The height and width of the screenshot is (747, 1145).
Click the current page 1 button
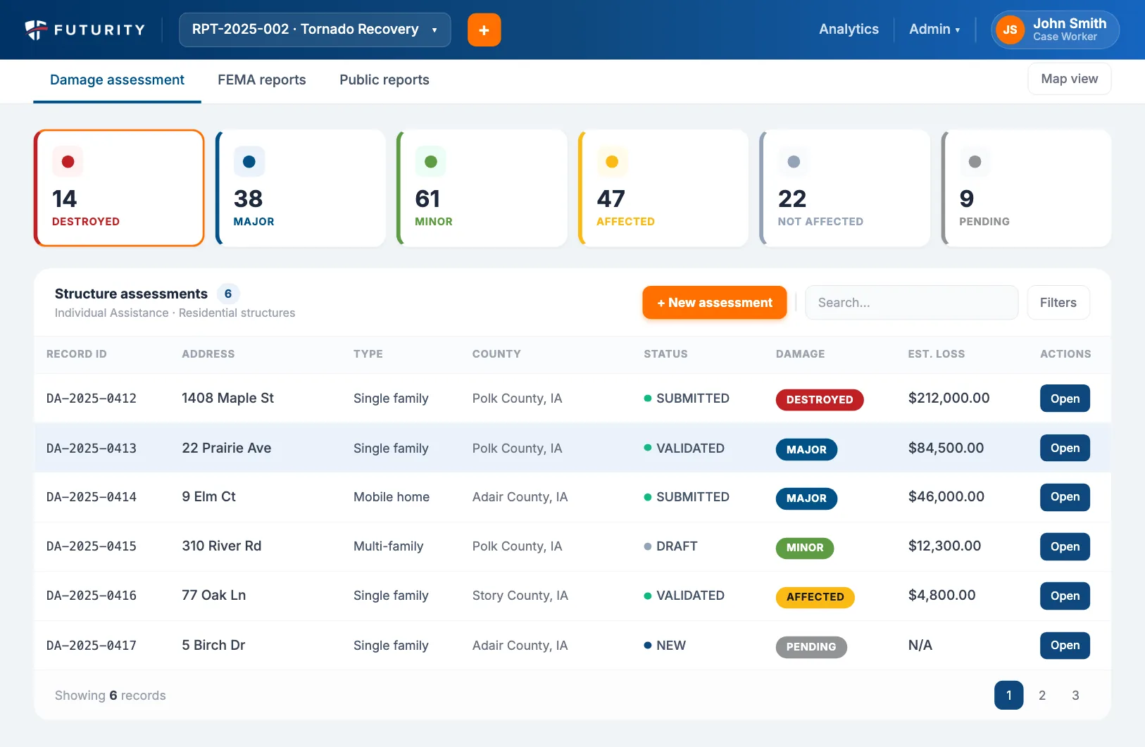pyautogui.click(x=1008, y=696)
